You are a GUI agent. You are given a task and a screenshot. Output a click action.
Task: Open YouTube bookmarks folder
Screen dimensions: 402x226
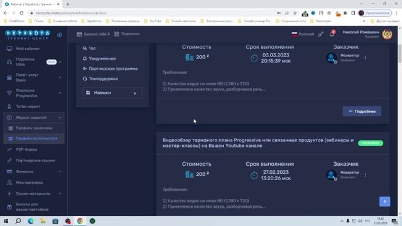tap(153, 21)
